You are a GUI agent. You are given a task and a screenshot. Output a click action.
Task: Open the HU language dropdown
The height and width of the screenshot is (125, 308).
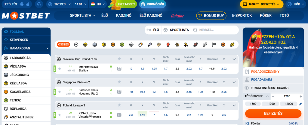[x=98, y=5]
